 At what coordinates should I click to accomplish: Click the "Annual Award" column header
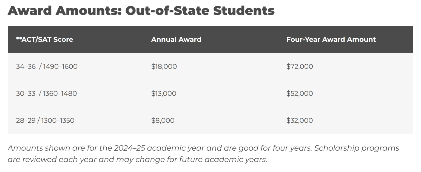point(176,39)
